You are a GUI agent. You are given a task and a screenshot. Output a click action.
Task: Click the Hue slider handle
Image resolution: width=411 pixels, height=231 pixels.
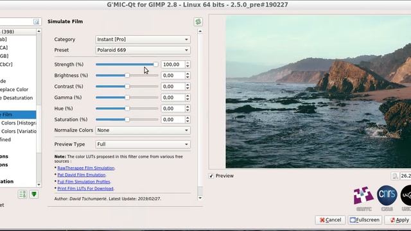pyautogui.click(x=127, y=108)
